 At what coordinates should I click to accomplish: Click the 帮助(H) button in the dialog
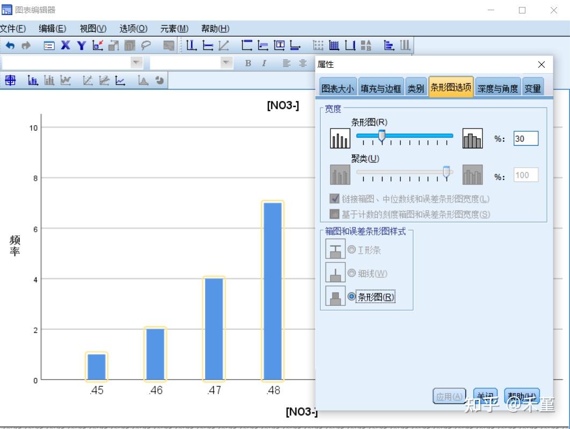click(522, 396)
